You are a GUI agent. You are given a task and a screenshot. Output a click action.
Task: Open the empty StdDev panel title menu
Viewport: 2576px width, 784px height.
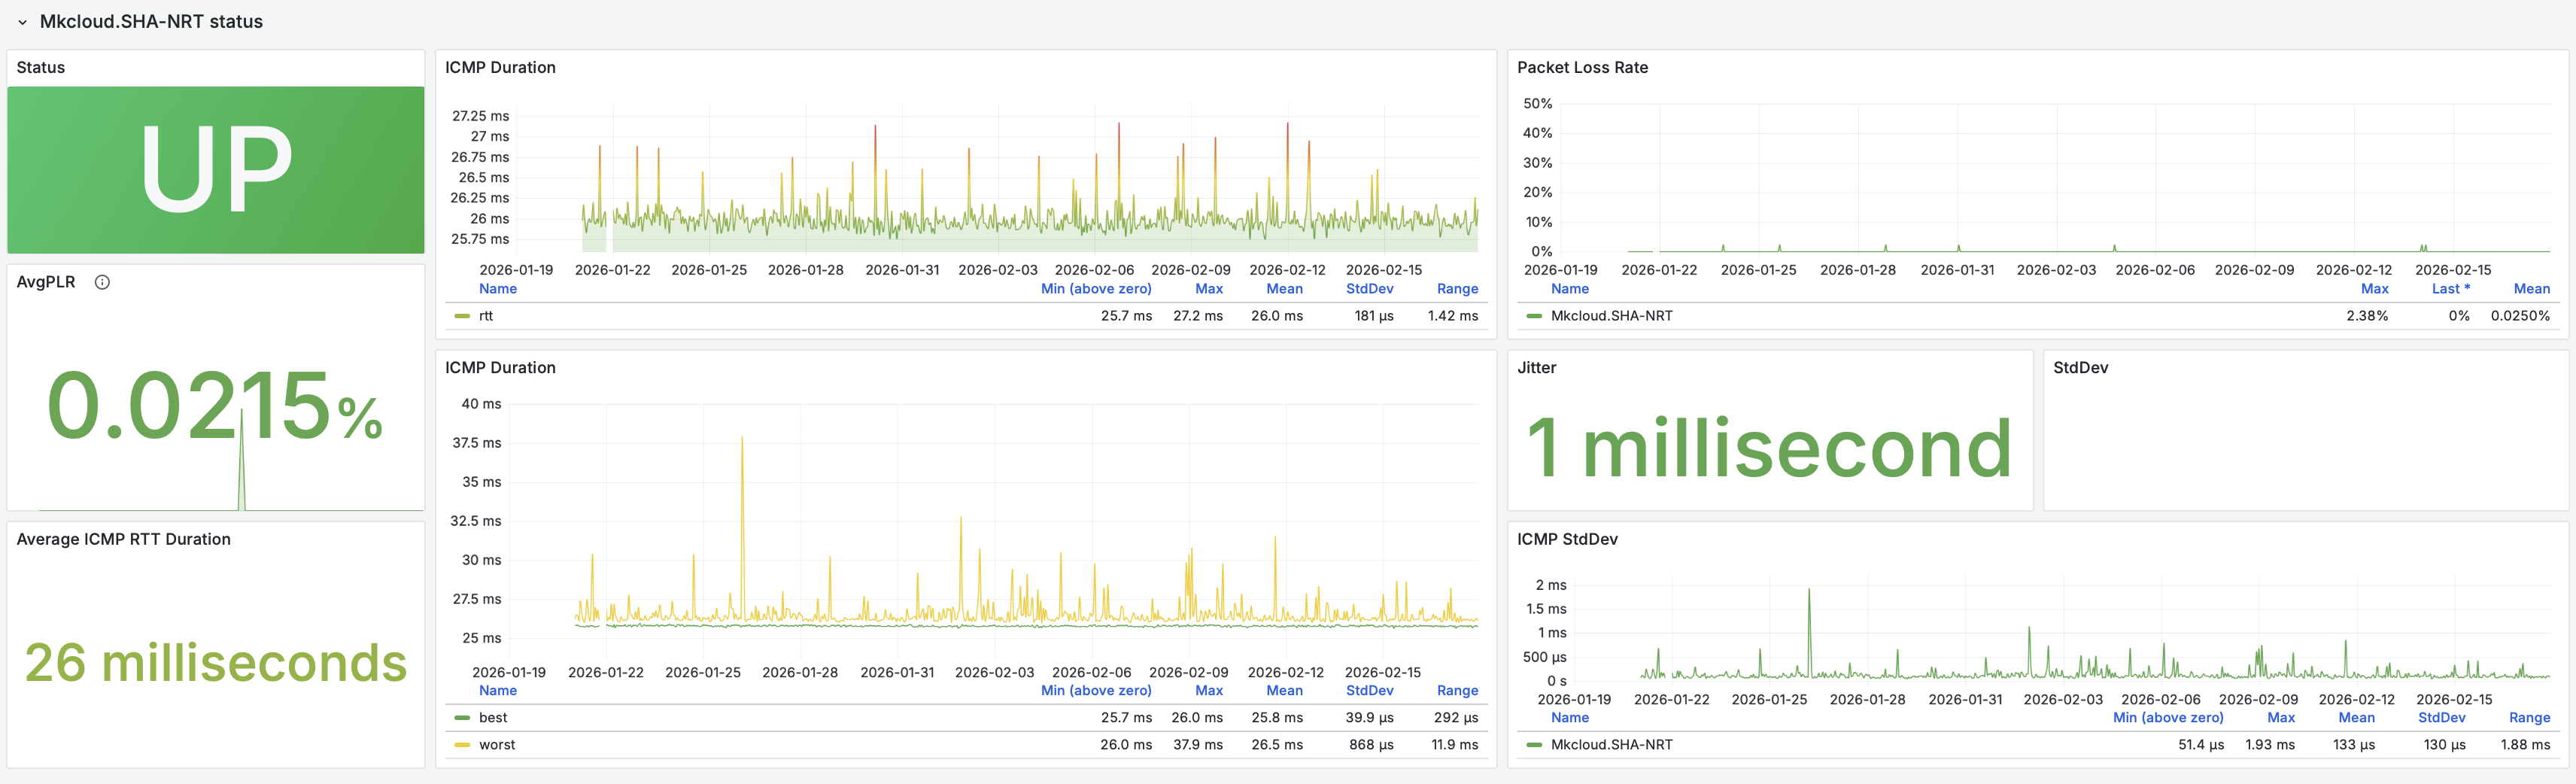pyautogui.click(x=2080, y=368)
